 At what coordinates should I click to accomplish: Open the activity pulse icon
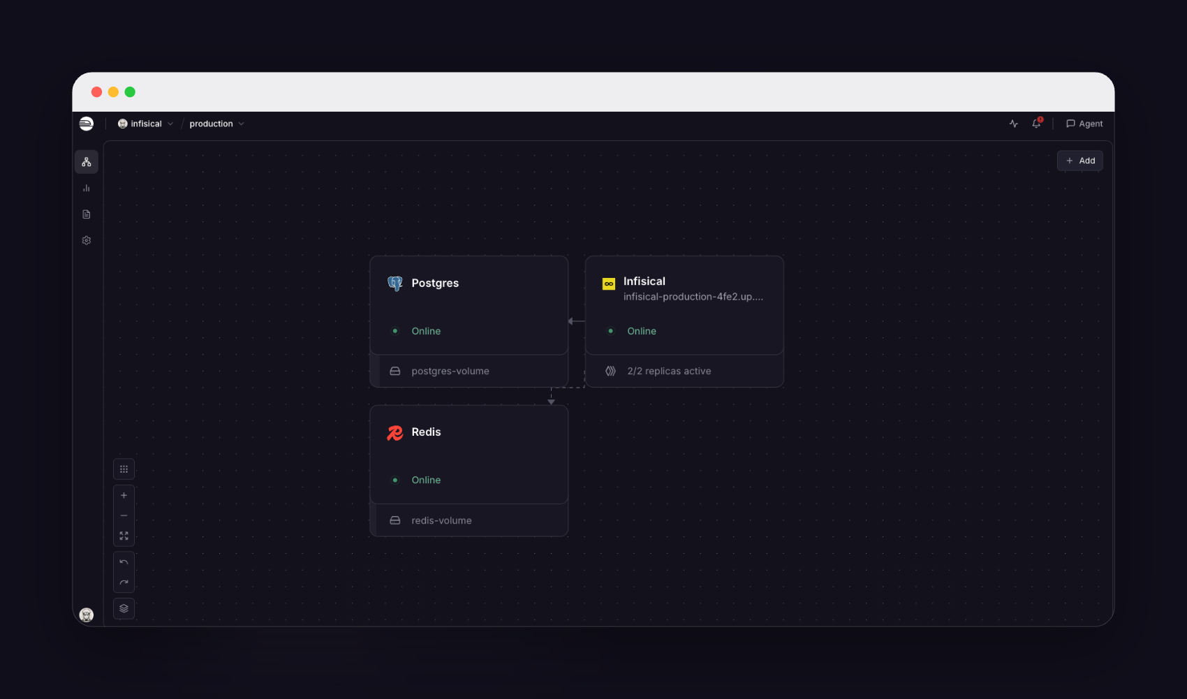(x=1013, y=124)
